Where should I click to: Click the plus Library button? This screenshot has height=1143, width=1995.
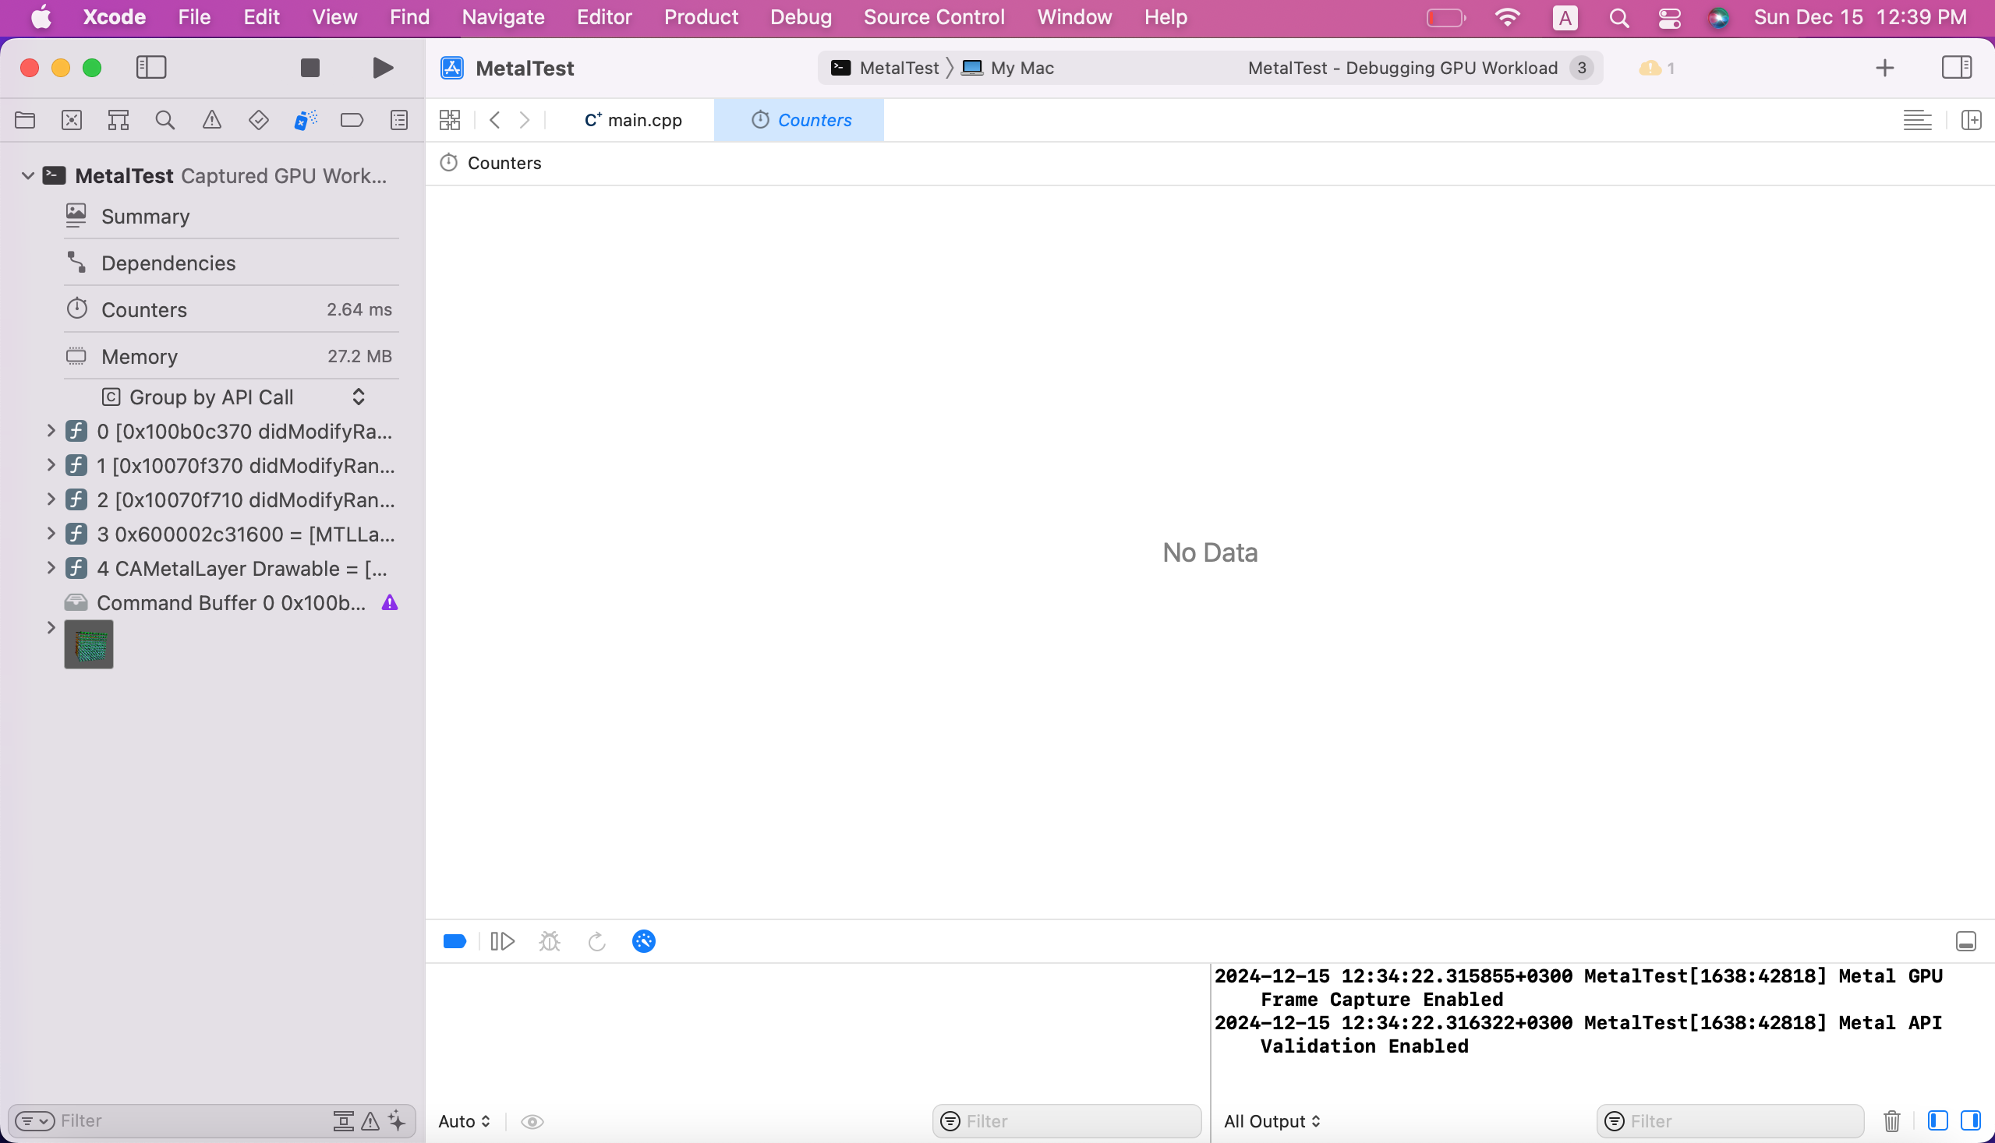coord(1884,69)
